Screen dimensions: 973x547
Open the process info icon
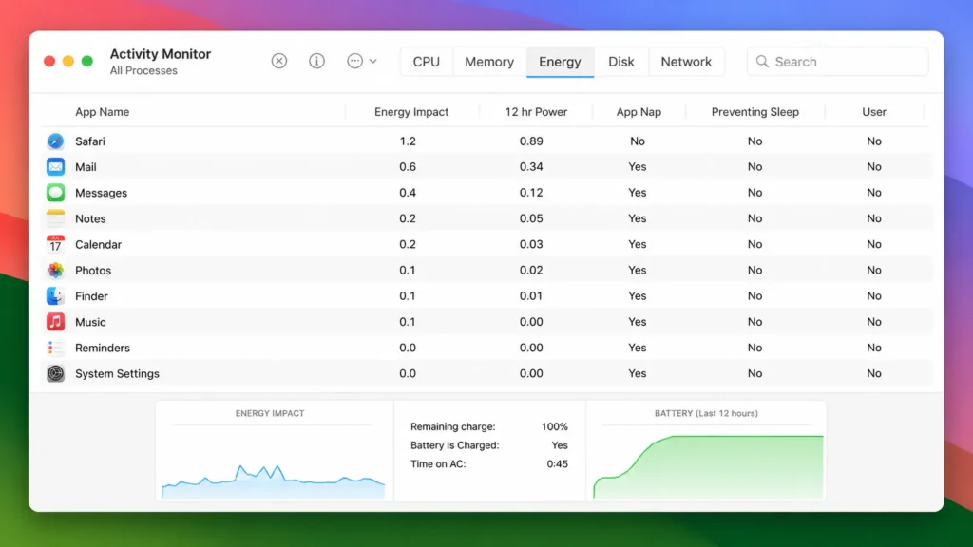pos(316,61)
